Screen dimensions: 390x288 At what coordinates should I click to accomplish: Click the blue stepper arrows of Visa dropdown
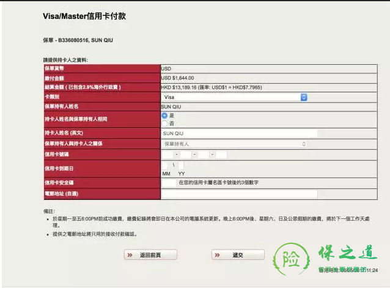point(304,97)
